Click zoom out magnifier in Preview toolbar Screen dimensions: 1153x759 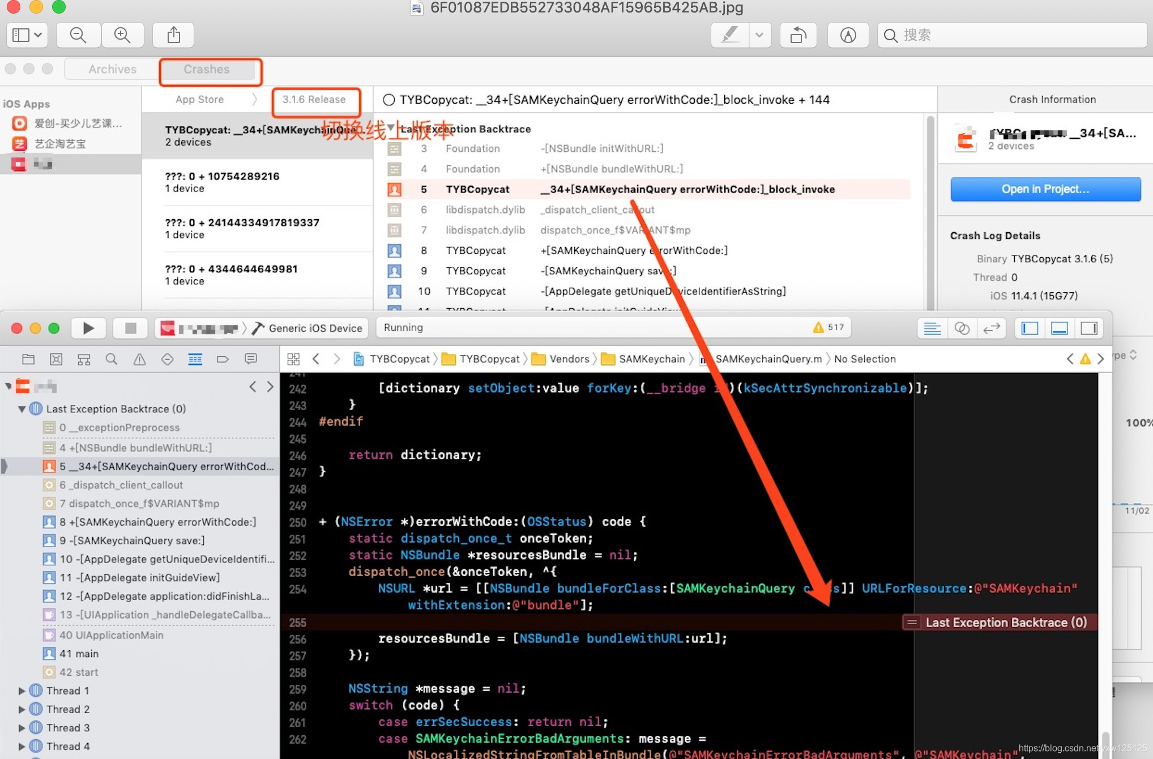pyautogui.click(x=78, y=35)
